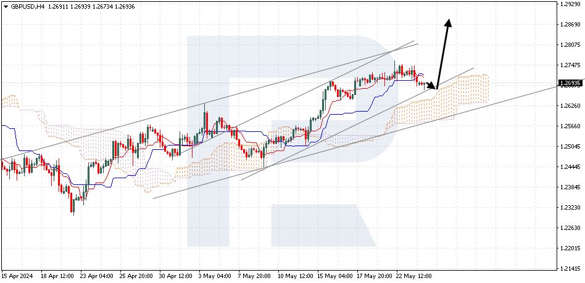585x283 pixels.
Task: Click the 1.24445 price axis label
Action: tap(571, 166)
